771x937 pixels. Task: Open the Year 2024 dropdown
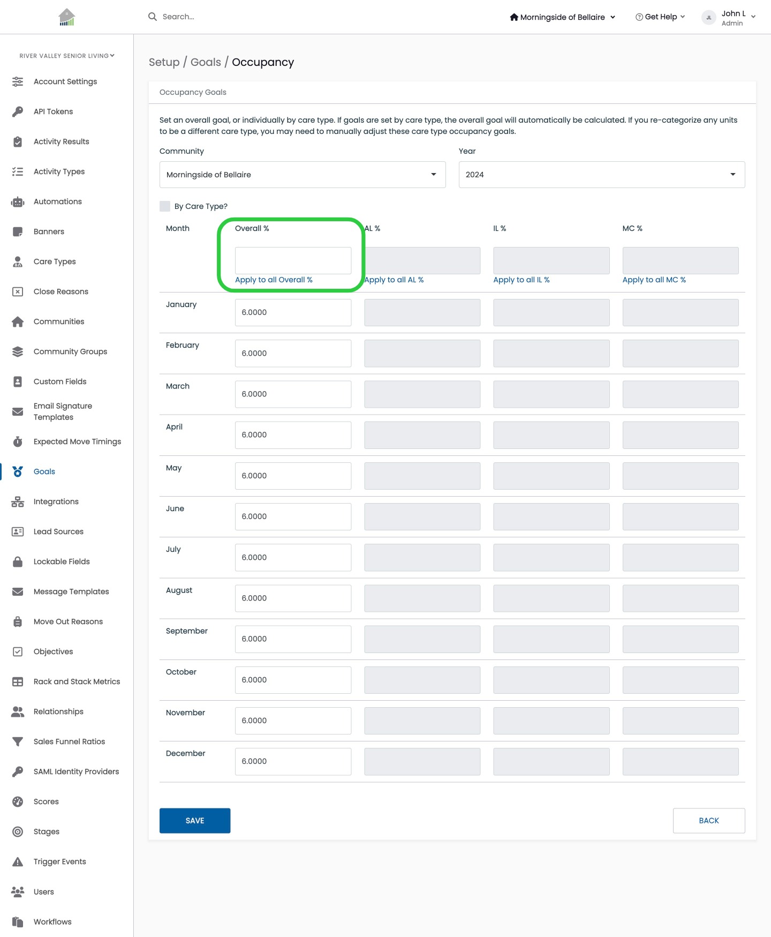coord(602,175)
